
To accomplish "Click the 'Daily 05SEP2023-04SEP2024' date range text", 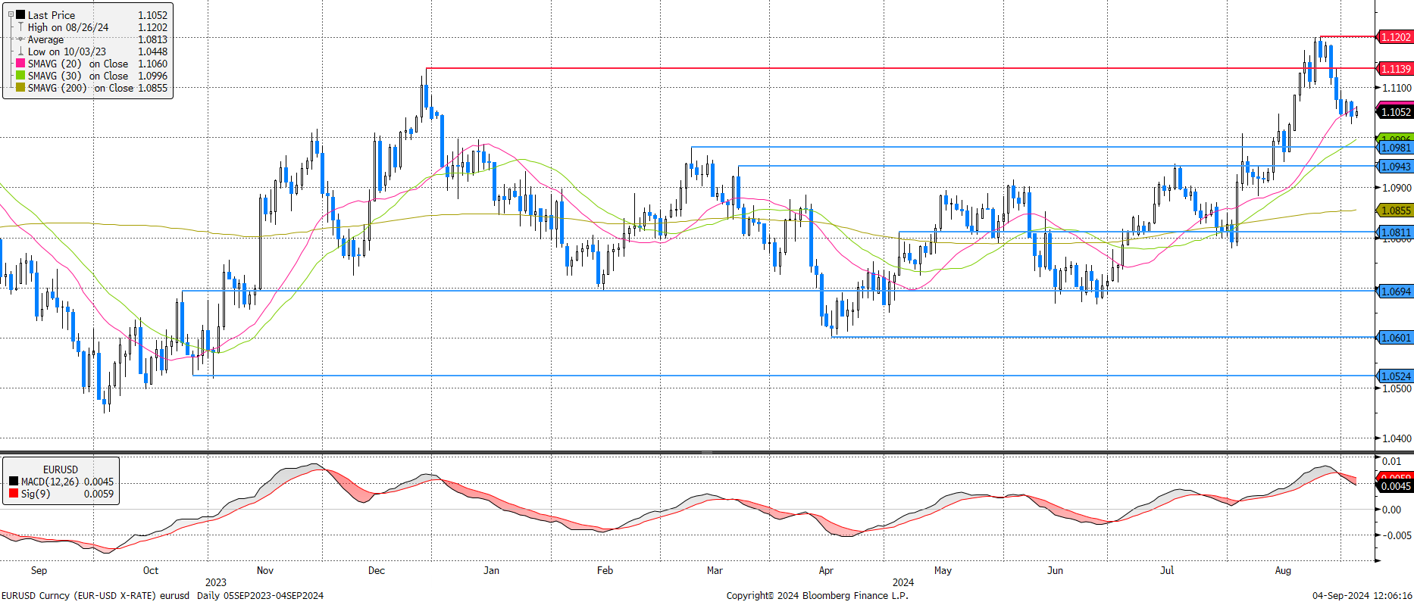I will (260, 595).
